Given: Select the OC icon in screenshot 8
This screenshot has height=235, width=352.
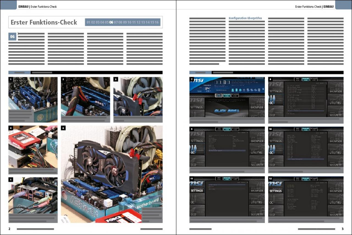Looking at the screenshot, I should pyautogui.click(x=275, y=100).
